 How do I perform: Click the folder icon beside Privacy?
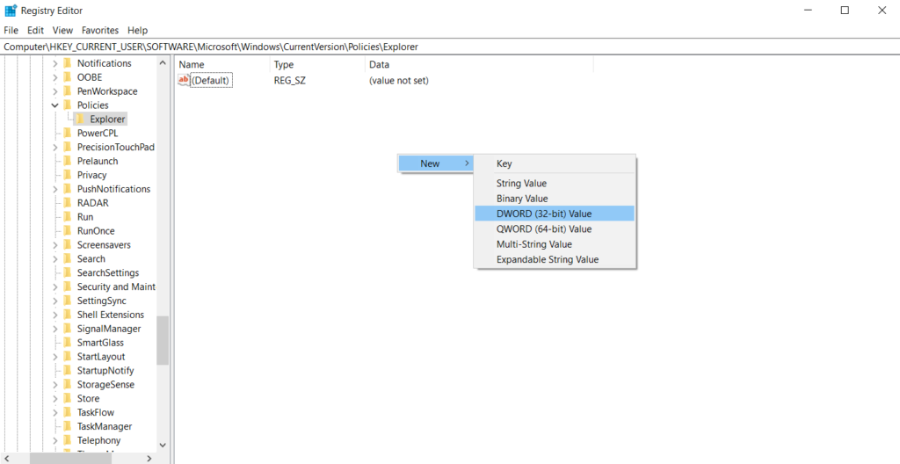[x=67, y=175]
